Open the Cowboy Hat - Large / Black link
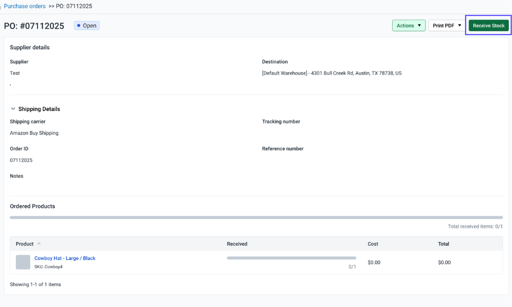Screen dimensions: 512x307 pyautogui.click(x=64, y=258)
